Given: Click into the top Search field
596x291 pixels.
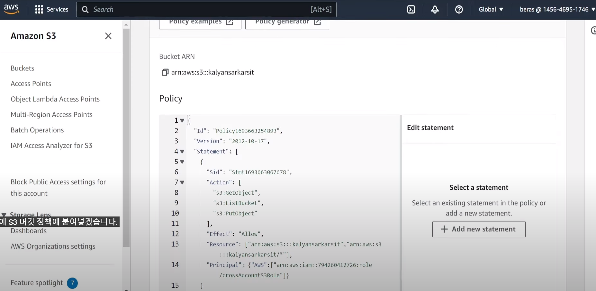Looking at the screenshot, I should [206, 9].
